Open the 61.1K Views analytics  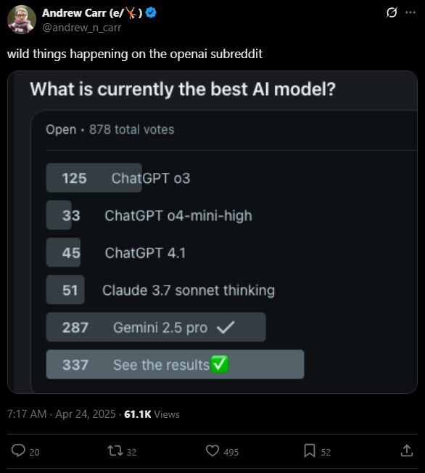tap(152, 414)
